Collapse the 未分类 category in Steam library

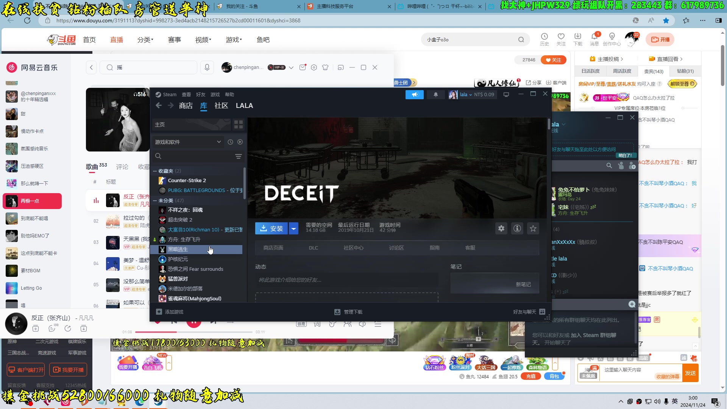click(155, 201)
